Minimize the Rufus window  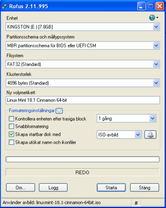pyautogui.click(x=141, y=6)
